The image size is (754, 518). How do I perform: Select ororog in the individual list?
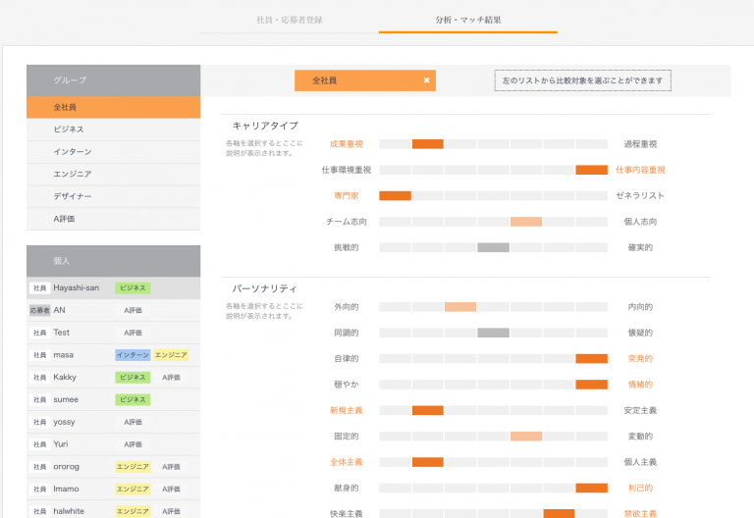click(x=114, y=467)
